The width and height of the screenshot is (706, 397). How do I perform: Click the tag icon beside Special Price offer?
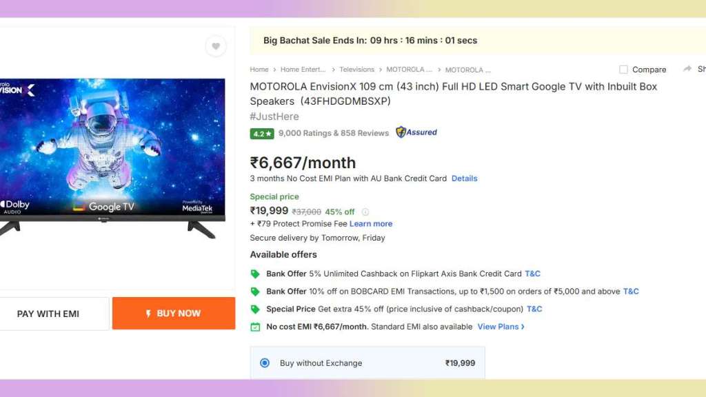coord(255,309)
